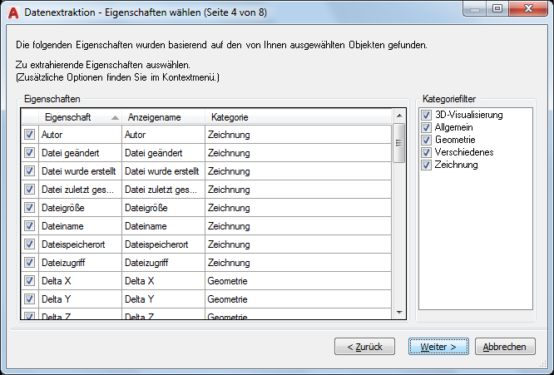Edit the Dateispeicherort display name cell
Screen dimensions: 554x375
(x=162, y=244)
